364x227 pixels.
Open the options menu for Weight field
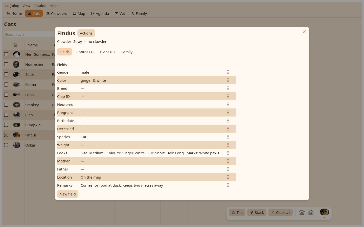[x=228, y=145]
